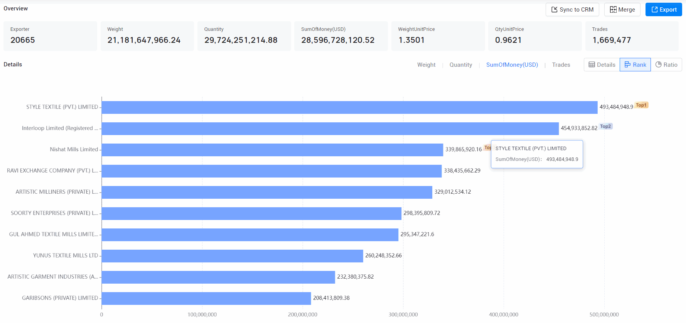
Task: Click the SOORTY ENTERPRISES axis label
Action: point(54,213)
